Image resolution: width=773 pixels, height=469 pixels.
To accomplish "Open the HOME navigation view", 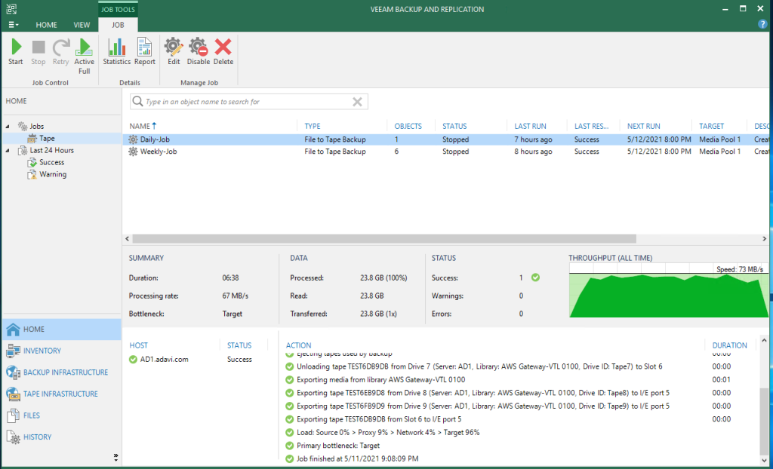I will click(x=62, y=329).
